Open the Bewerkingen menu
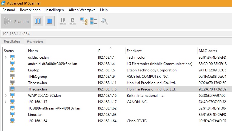 point(30,10)
